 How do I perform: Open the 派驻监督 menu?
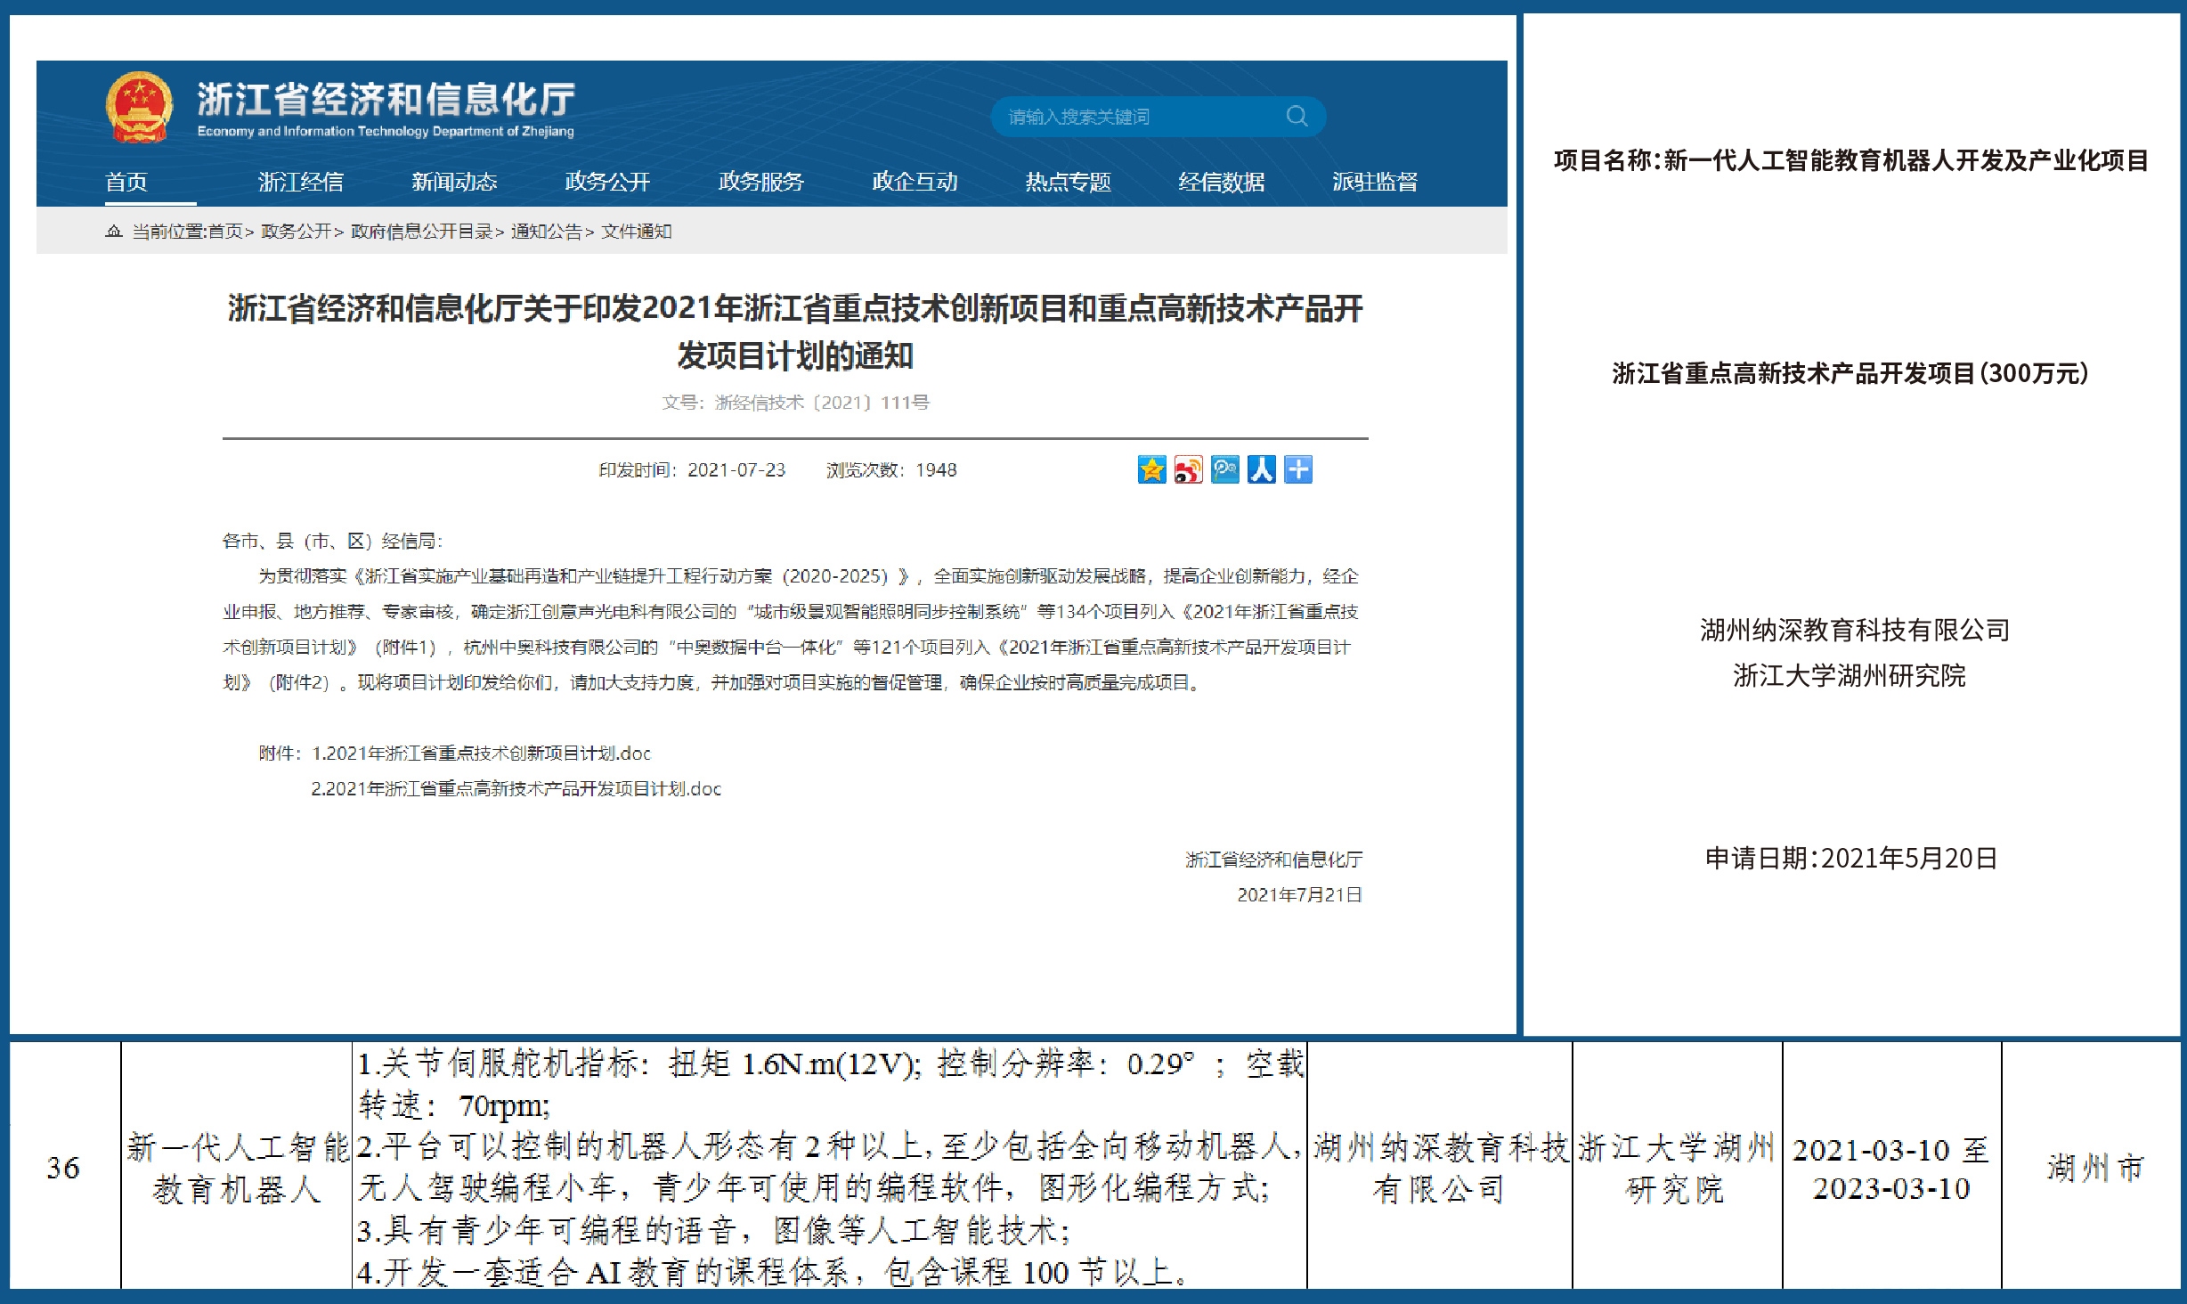pos(1376,181)
